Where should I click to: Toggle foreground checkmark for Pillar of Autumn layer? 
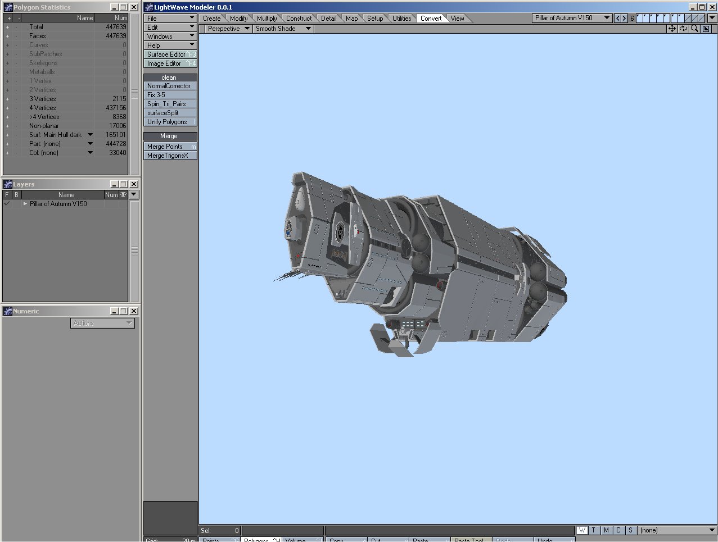pyautogui.click(x=7, y=204)
